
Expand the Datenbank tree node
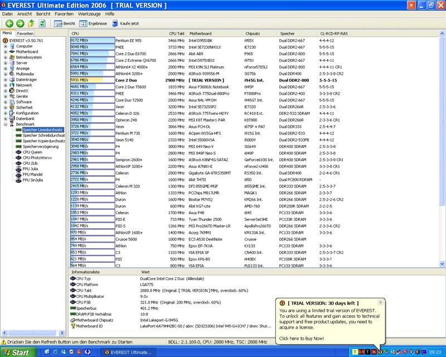(x=6, y=119)
